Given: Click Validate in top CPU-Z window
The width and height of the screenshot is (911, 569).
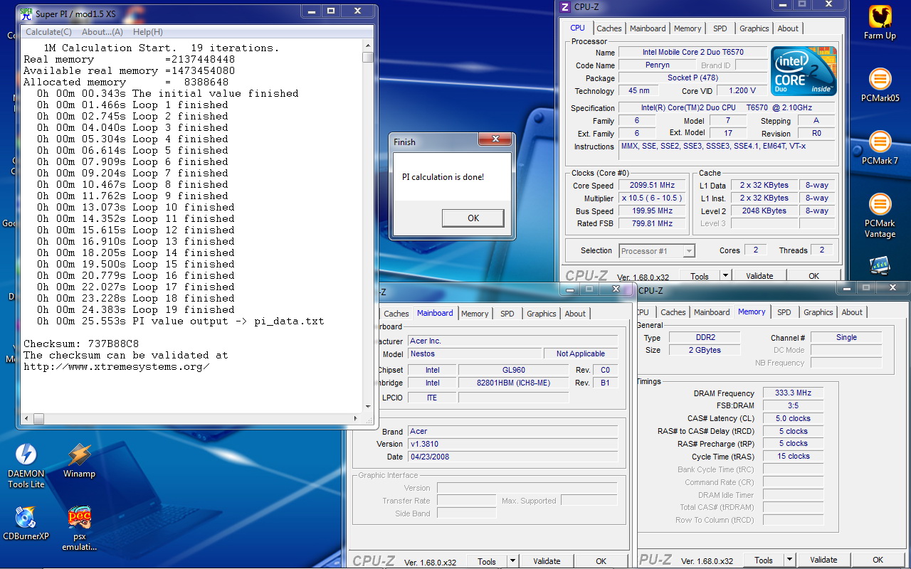Looking at the screenshot, I should tap(759, 276).
